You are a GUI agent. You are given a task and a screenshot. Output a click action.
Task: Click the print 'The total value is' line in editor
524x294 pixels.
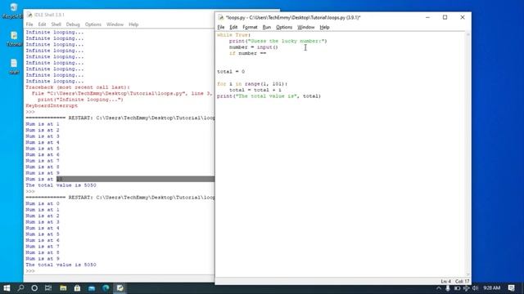[x=269, y=96]
